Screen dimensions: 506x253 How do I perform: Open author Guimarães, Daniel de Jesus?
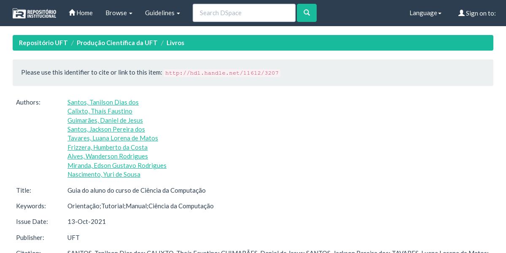(105, 120)
